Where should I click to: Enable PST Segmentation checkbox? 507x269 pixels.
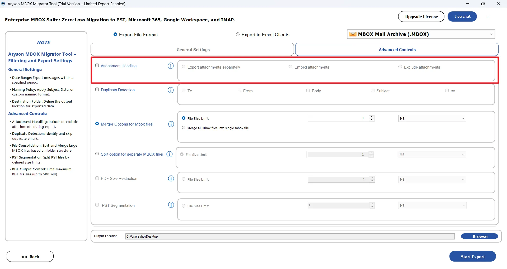tap(97, 205)
